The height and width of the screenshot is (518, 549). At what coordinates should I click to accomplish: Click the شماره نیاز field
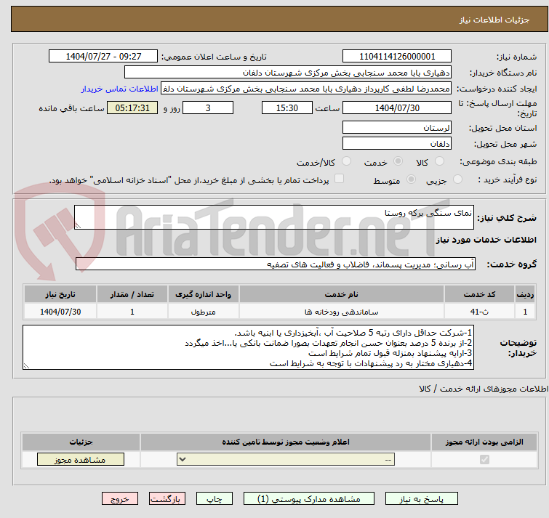(397, 57)
